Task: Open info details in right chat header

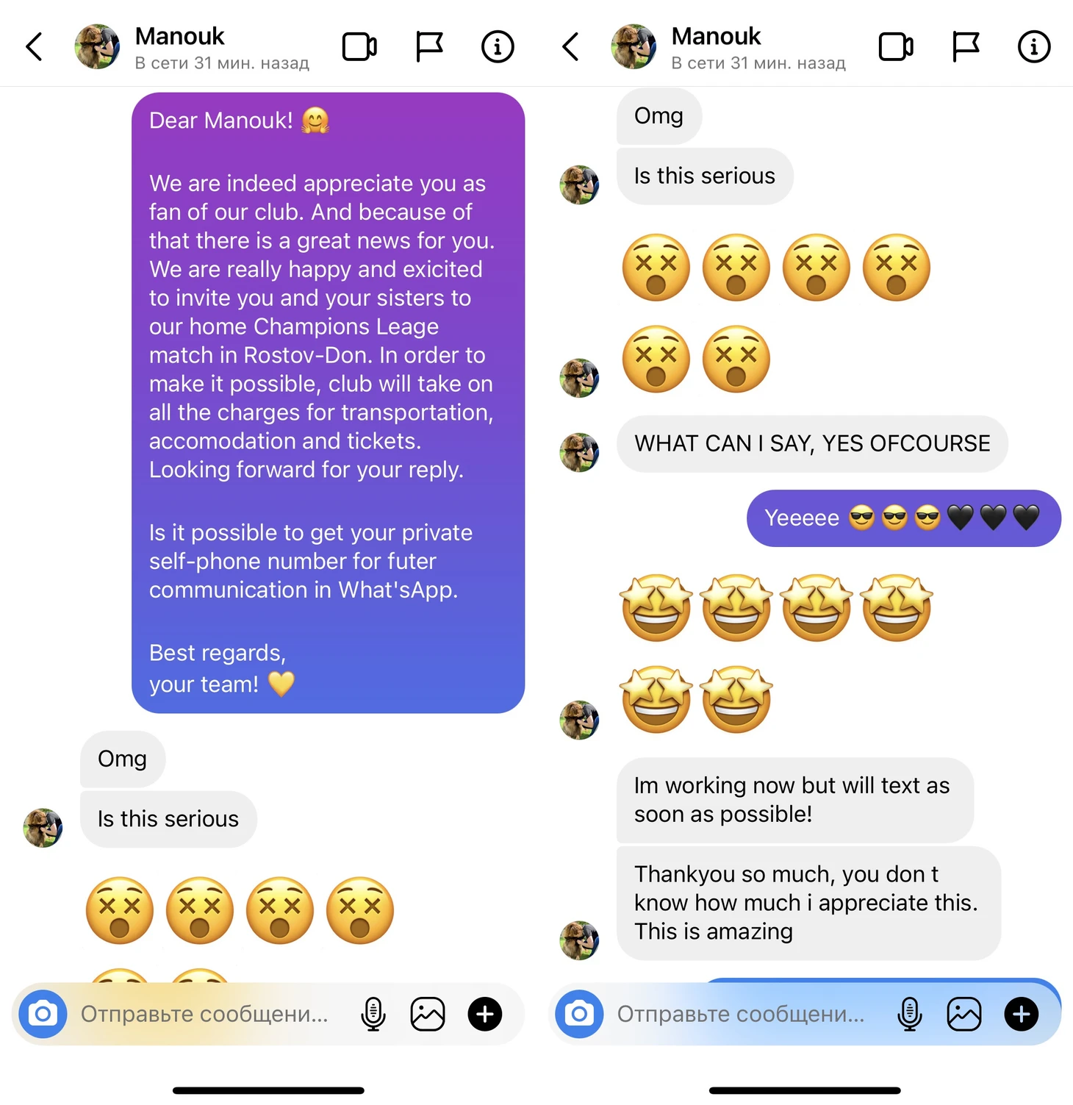Action: click(x=1034, y=47)
